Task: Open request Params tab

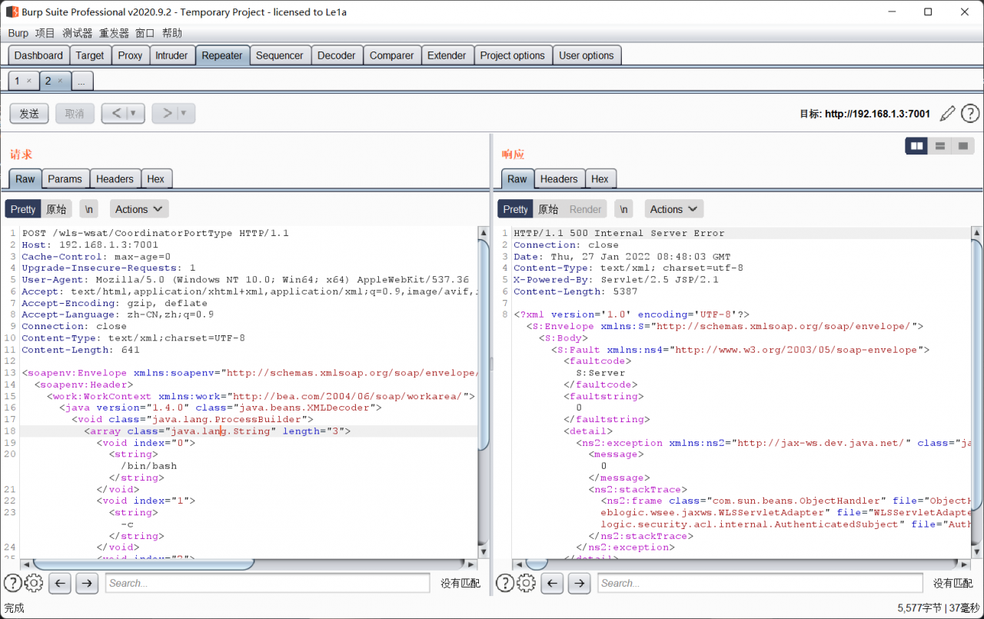Action: (x=65, y=178)
